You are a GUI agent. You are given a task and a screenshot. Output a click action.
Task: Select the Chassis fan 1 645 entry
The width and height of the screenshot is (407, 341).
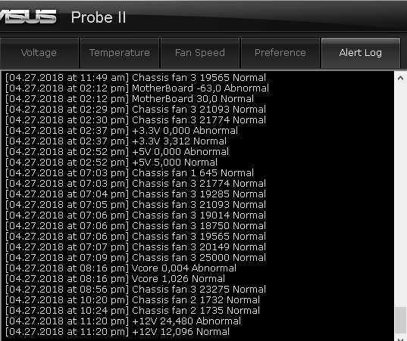130,173
